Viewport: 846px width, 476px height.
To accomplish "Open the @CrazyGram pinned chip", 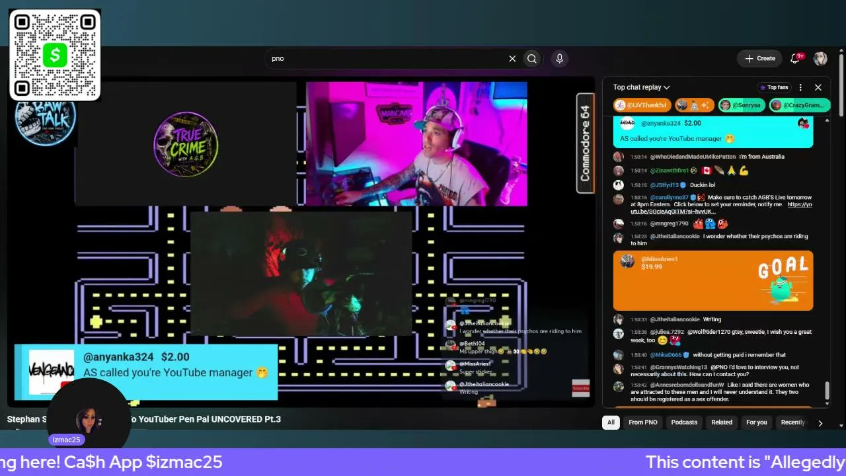I will point(799,105).
